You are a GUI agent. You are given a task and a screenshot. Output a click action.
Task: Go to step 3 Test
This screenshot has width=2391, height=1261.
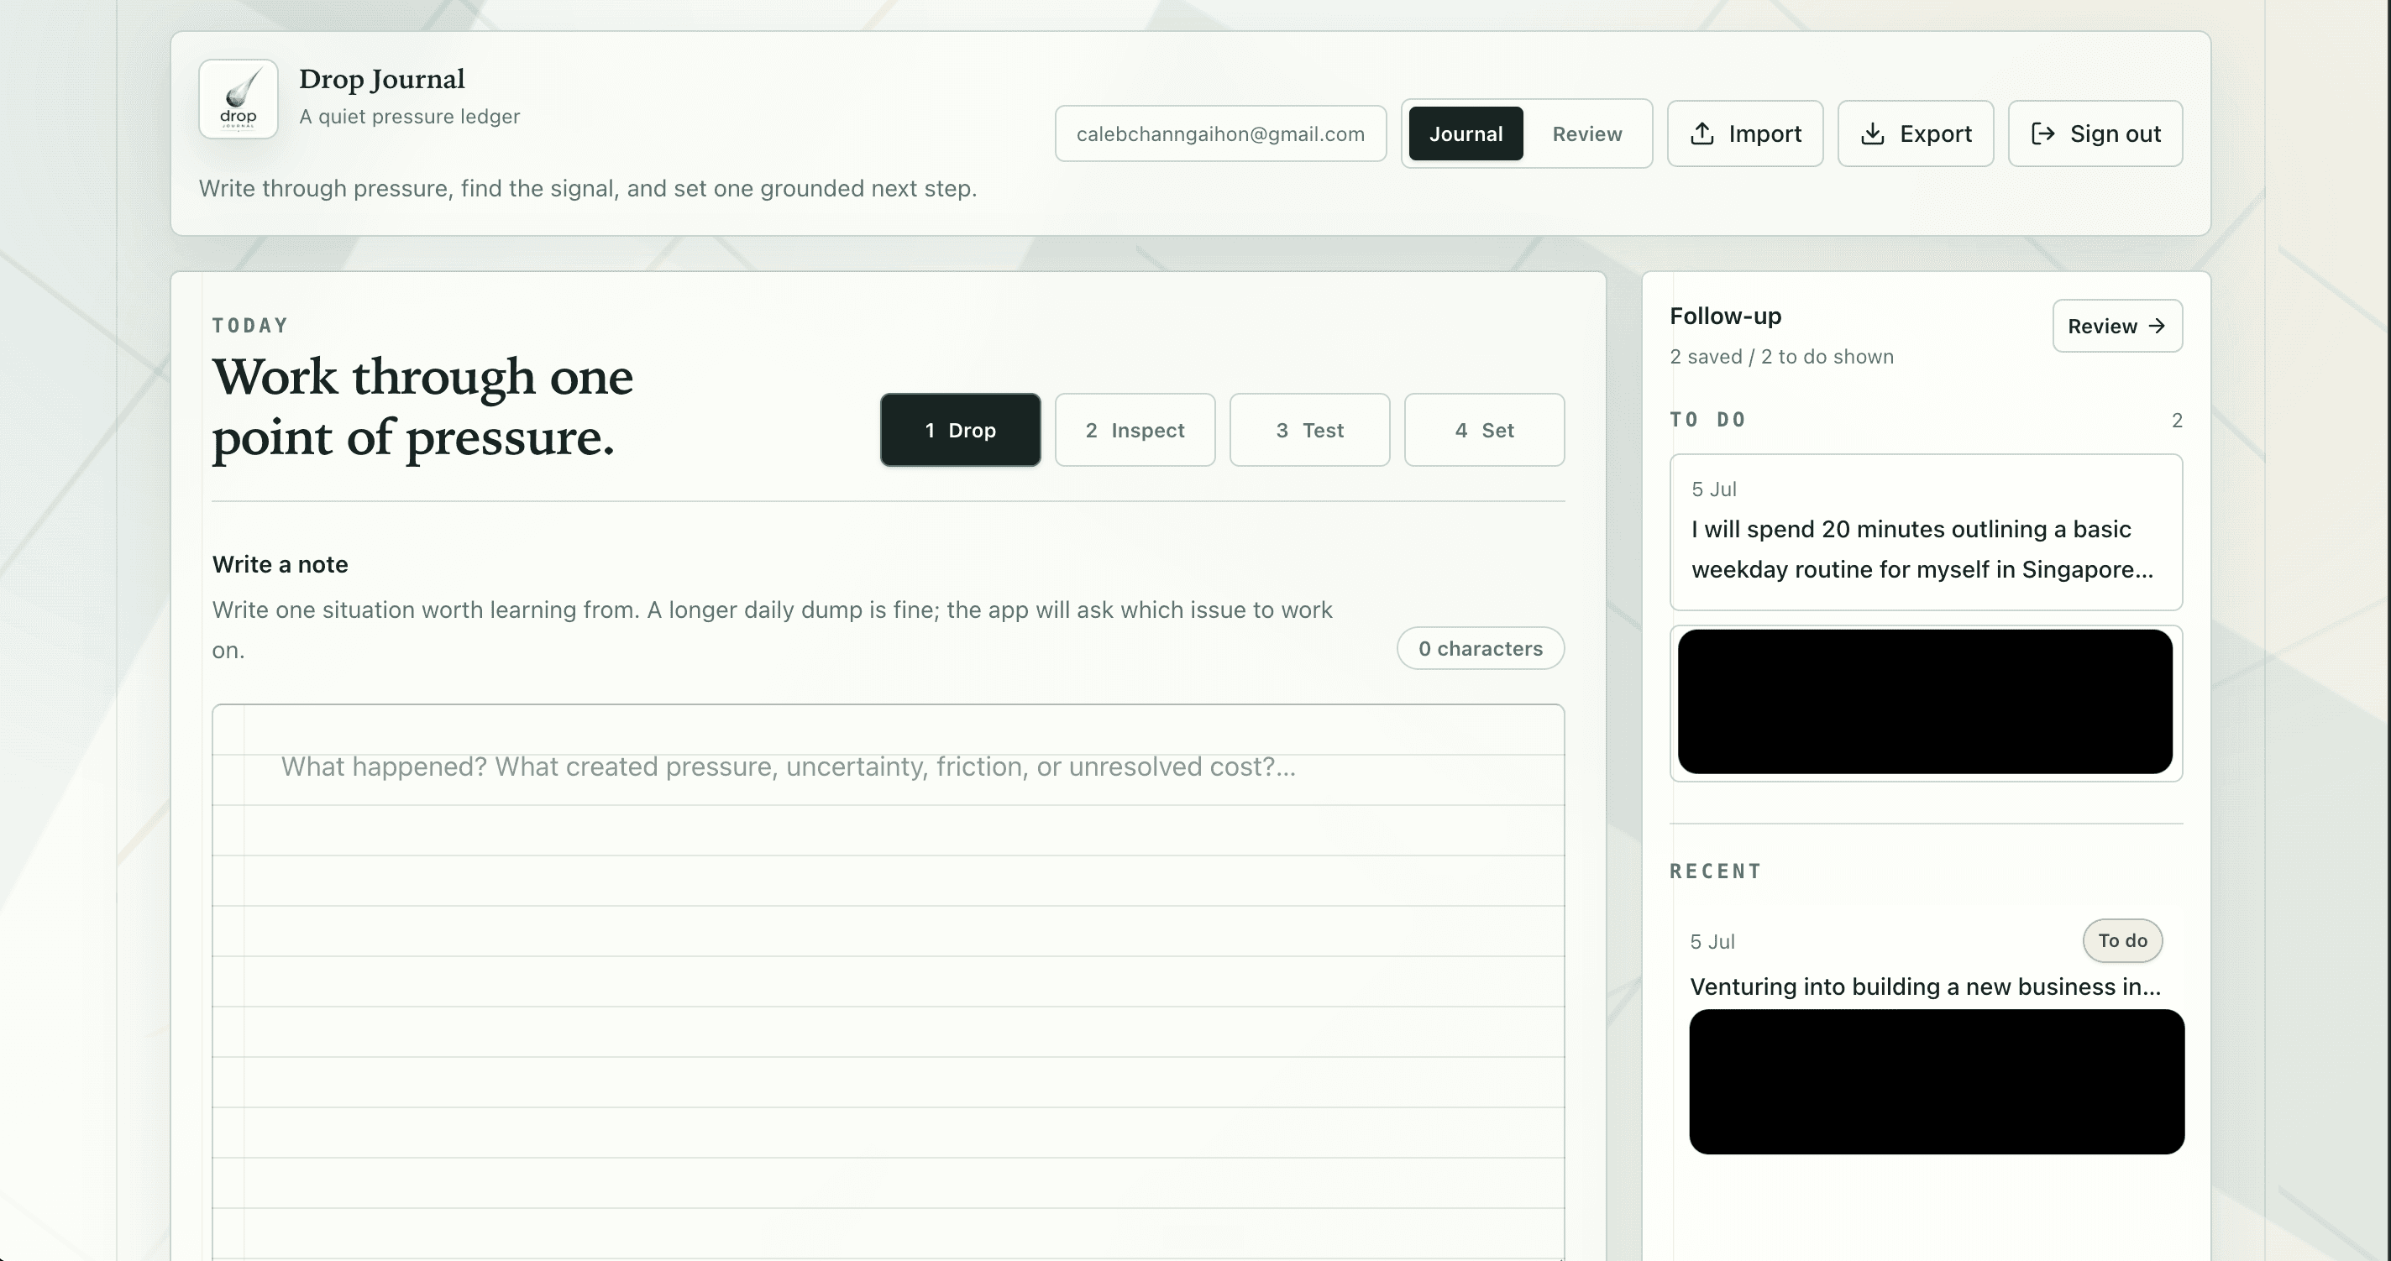1309,430
